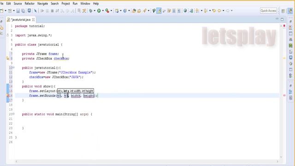The height and width of the screenshot is (166, 295).
Task: Click the Suspend debug icon
Action: (x=47, y=11)
